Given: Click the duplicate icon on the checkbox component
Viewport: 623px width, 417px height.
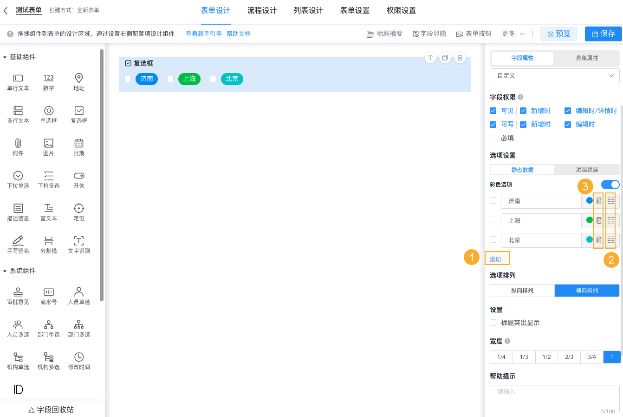Looking at the screenshot, I should pos(445,58).
